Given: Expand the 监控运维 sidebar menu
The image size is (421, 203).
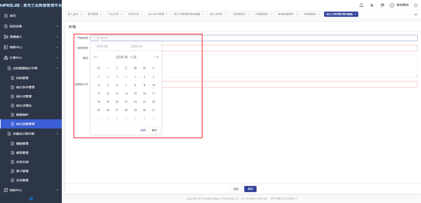Looking at the screenshot, I should pyautogui.click(x=31, y=26).
